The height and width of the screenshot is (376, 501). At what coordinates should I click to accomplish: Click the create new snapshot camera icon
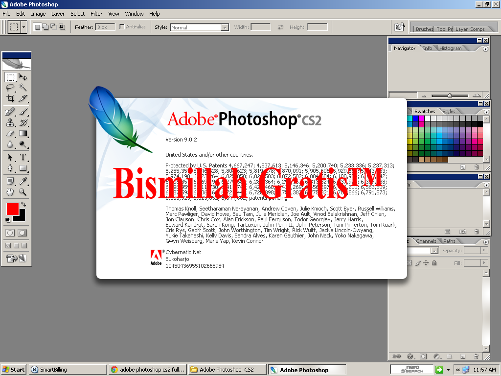(463, 232)
